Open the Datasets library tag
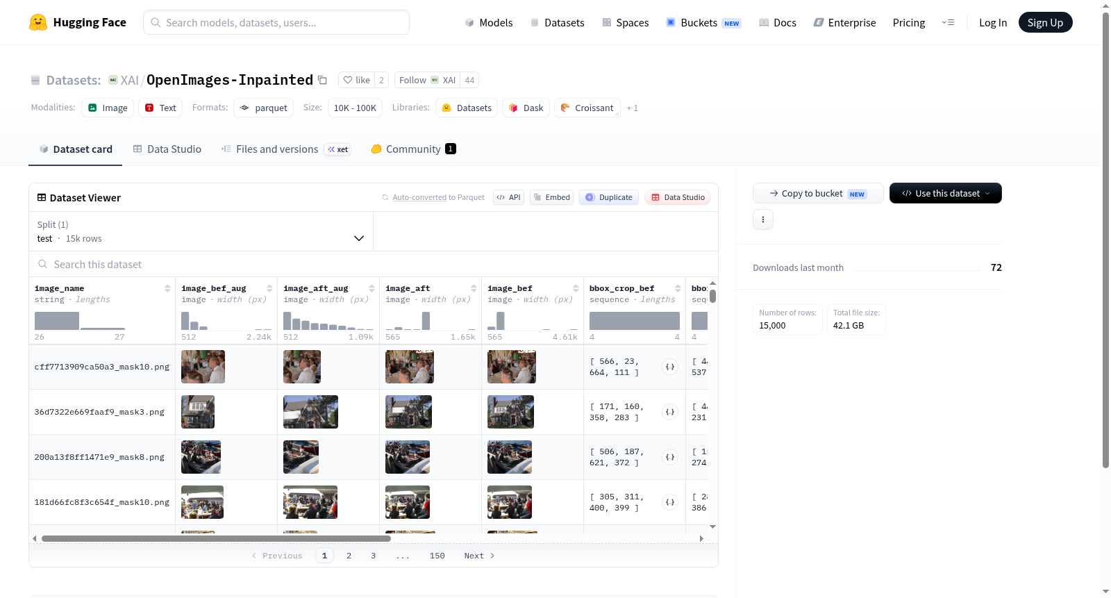 [x=467, y=108]
